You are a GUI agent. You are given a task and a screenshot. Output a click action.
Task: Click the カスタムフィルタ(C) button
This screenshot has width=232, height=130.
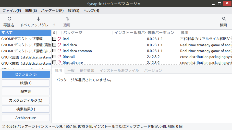[x=26, y=100]
